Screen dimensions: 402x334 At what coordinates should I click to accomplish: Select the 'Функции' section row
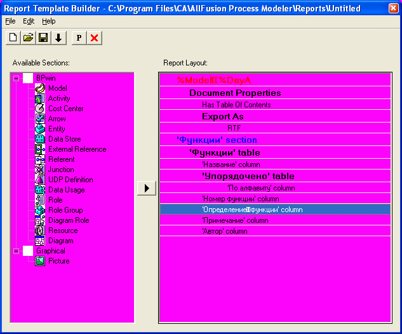pyautogui.click(x=275, y=140)
